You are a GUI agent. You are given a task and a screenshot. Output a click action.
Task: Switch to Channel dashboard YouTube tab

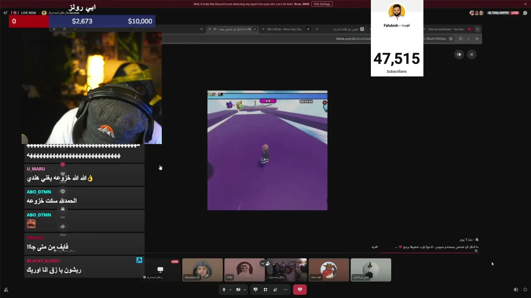pyautogui.click(x=448, y=29)
